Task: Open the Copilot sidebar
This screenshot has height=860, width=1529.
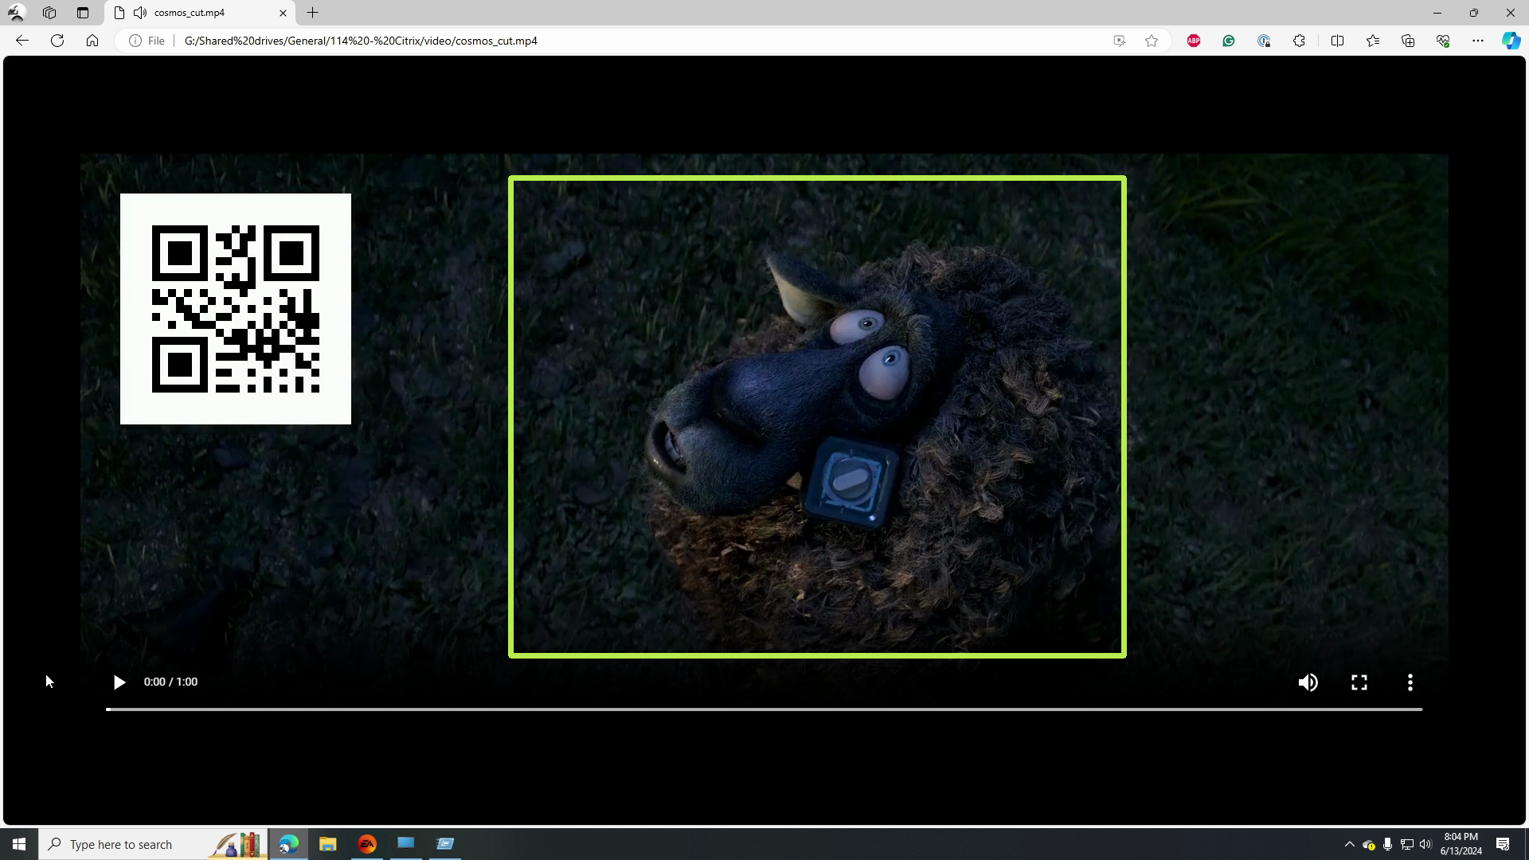Action: (x=1511, y=41)
